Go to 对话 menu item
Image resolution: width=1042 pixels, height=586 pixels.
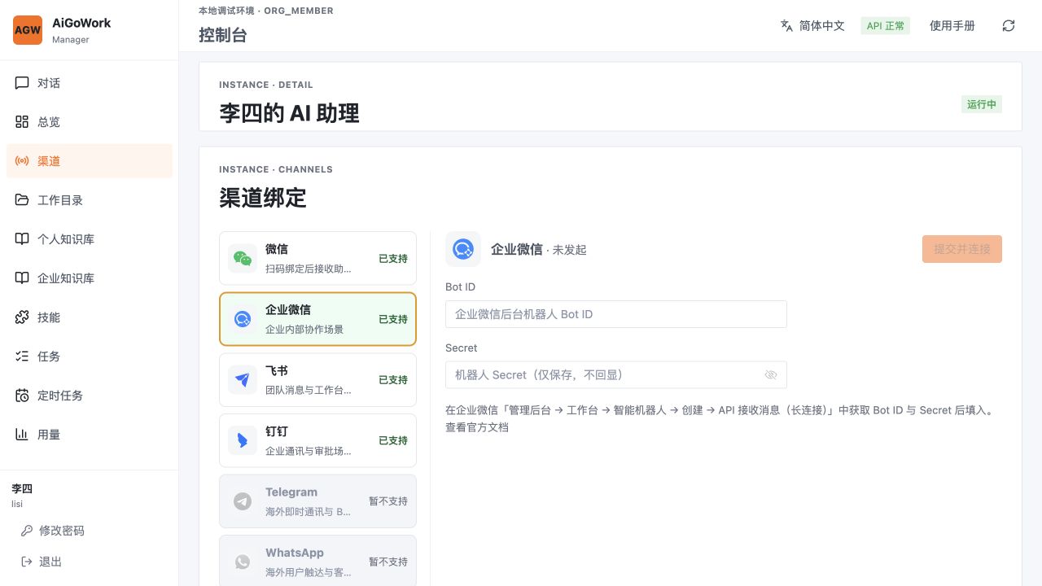point(90,83)
